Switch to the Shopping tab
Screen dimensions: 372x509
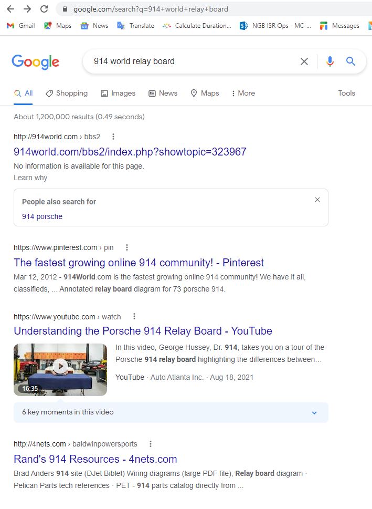pyautogui.click(x=67, y=93)
